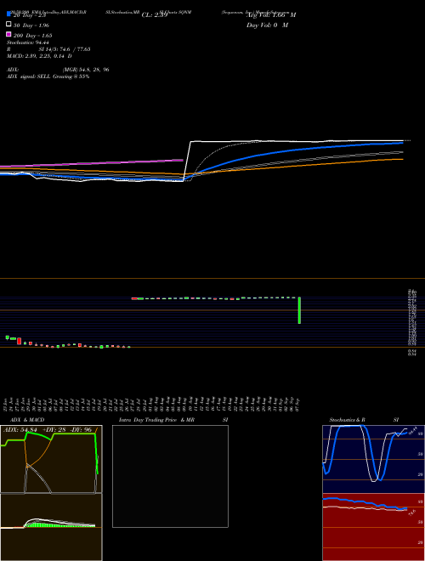Click the blue 20 Day legend swatch
The image size is (425, 561).
click(x=8, y=14)
